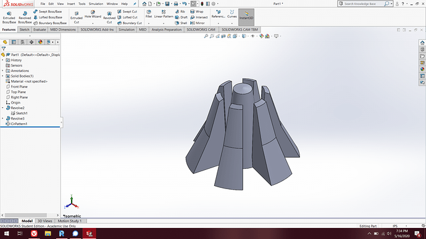Viewport: 426px width, 239px height.
Task: Open the File menu
Action: (x=43, y=4)
